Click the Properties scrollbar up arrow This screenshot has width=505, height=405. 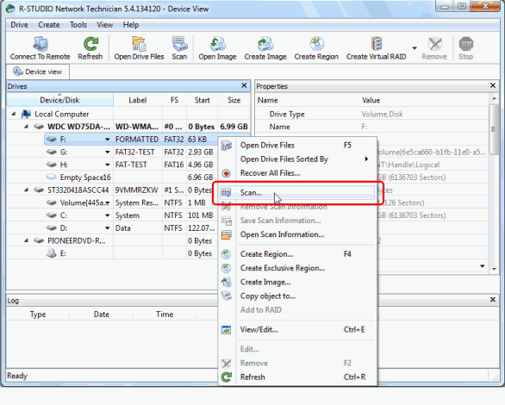click(494, 97)
